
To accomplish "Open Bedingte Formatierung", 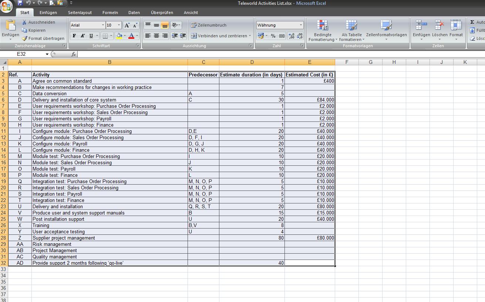I will click(x=323, y=30).
